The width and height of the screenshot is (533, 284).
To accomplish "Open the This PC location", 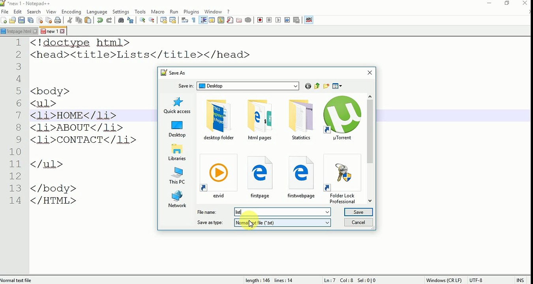I will [x=177, y=176].
